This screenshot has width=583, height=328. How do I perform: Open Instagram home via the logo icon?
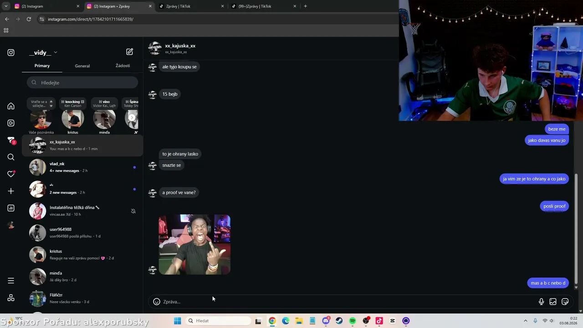point(11,52)
